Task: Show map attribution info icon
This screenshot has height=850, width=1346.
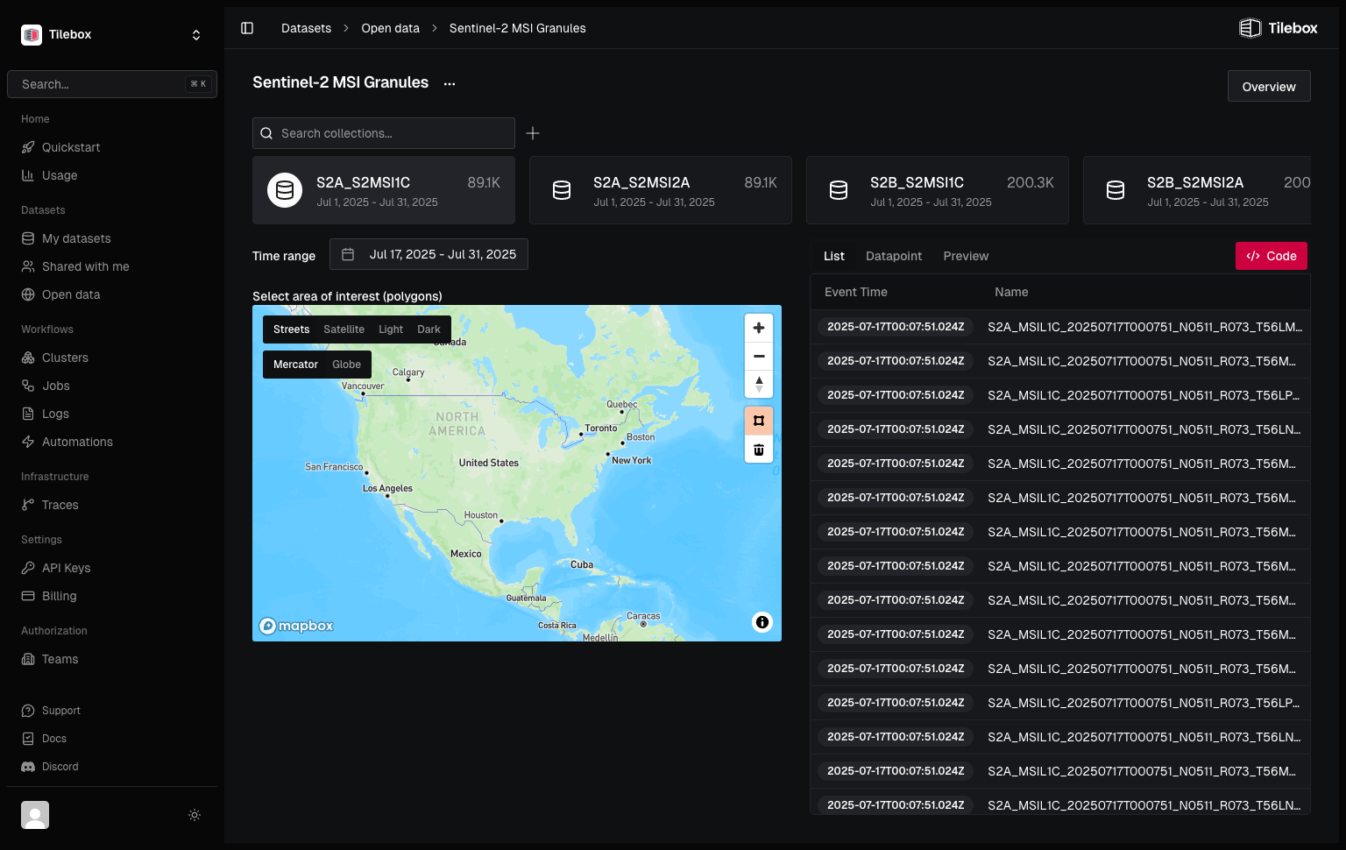Action: tap(762, 622)
